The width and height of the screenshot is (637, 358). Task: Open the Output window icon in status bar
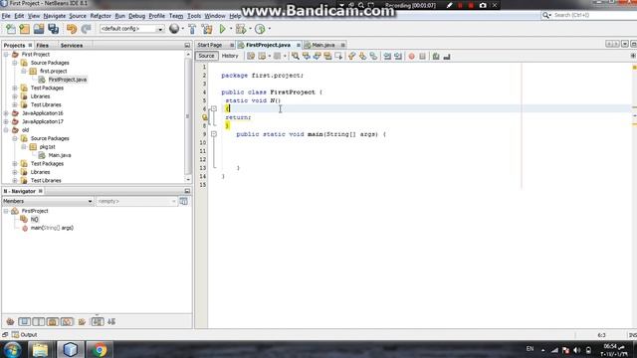15,335
